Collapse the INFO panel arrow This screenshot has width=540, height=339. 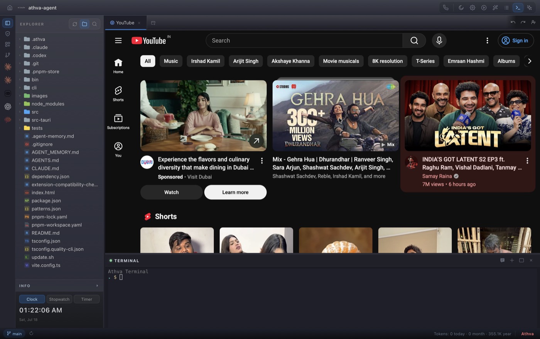click(x=97, y=286)
